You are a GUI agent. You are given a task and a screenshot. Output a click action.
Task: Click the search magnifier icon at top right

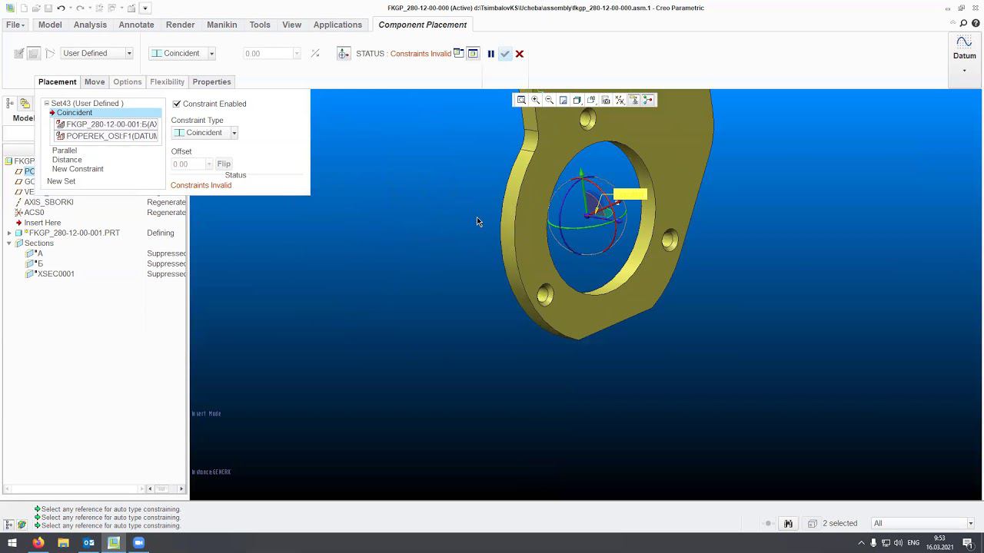pyautogui.click(x=964, y=24)
